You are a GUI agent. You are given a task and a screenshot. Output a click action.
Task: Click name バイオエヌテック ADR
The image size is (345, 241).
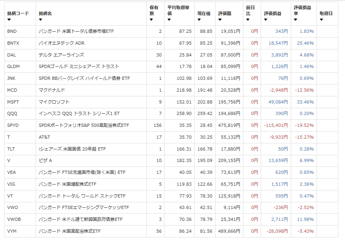click(62, 43)
